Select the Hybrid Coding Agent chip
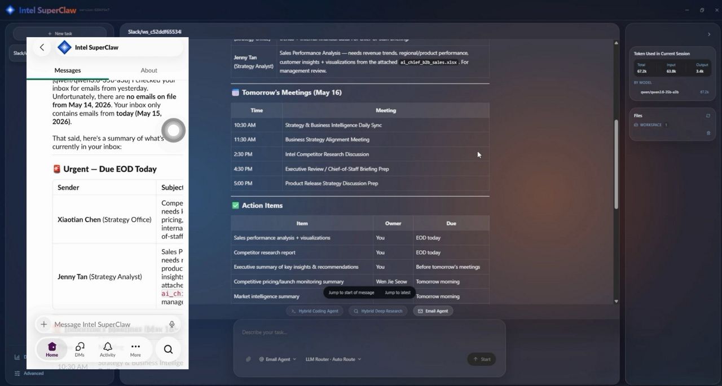 click(315, 310)
